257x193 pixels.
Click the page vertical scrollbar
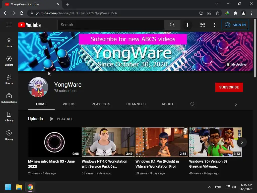(x=255, y=48)
